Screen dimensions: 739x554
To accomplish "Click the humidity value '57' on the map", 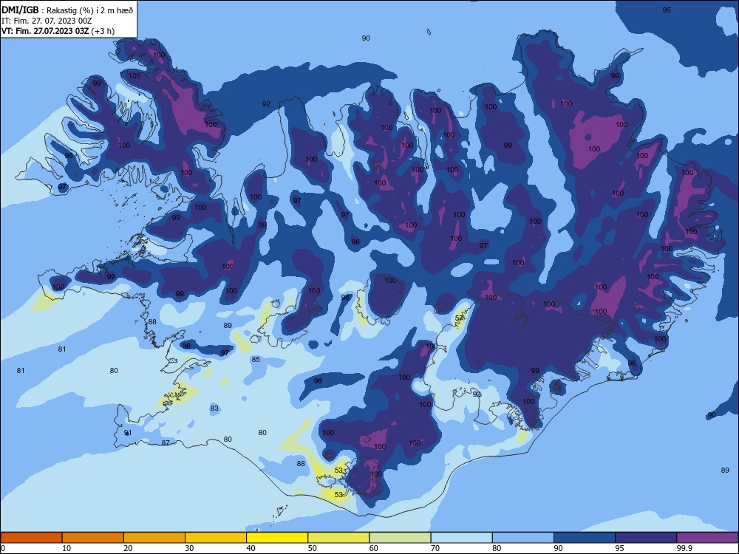I will [459, 318].
